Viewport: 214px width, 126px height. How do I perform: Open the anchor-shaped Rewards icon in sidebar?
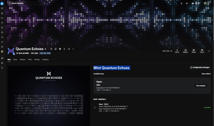pyautogui.click(x=2, y=37)
